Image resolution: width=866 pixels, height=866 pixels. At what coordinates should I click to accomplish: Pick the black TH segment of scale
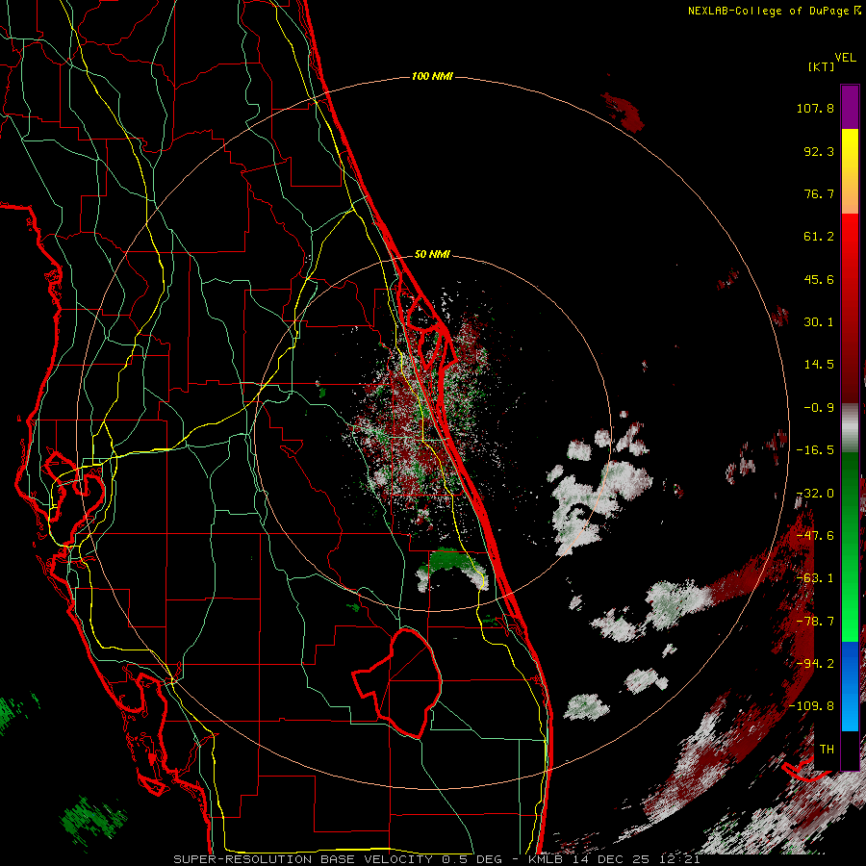coord(850,750)
